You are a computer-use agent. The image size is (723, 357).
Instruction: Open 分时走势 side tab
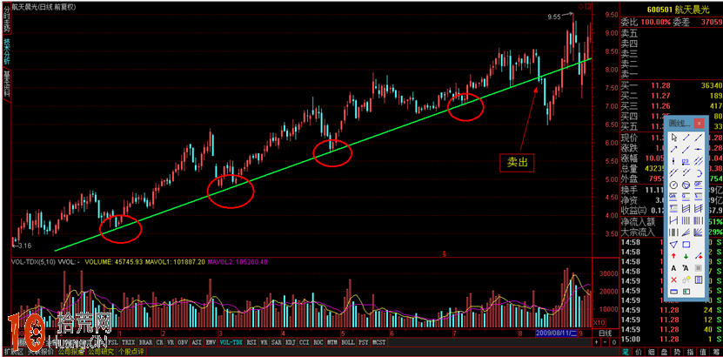[x=6, y=18]
